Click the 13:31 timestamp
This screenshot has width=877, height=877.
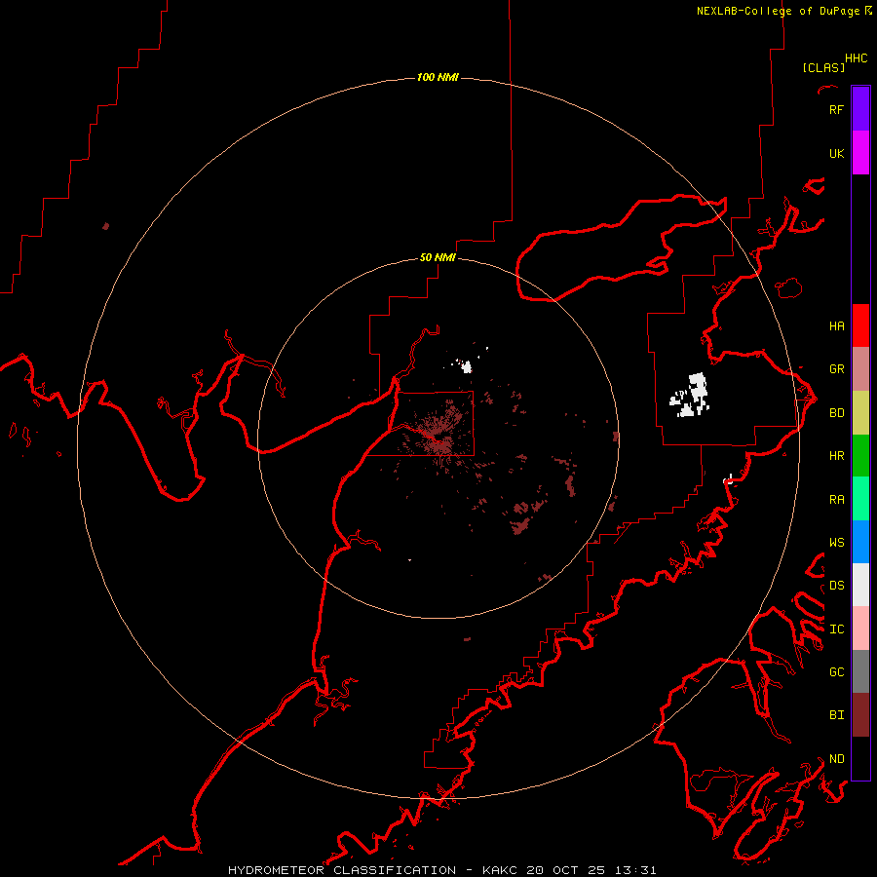click(635, 870)
